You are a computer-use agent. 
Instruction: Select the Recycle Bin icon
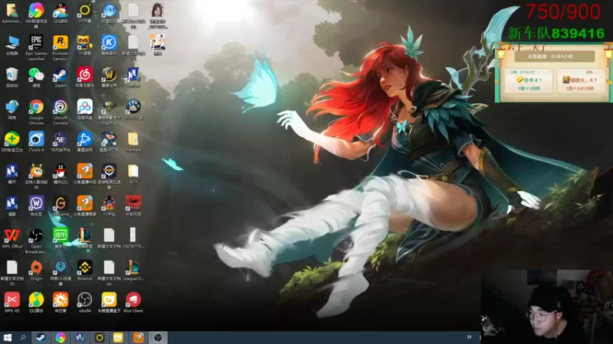(11, 74)
